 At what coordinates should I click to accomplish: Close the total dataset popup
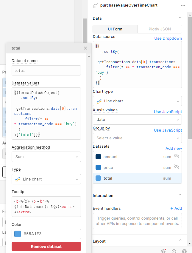[x=85, y=48]
